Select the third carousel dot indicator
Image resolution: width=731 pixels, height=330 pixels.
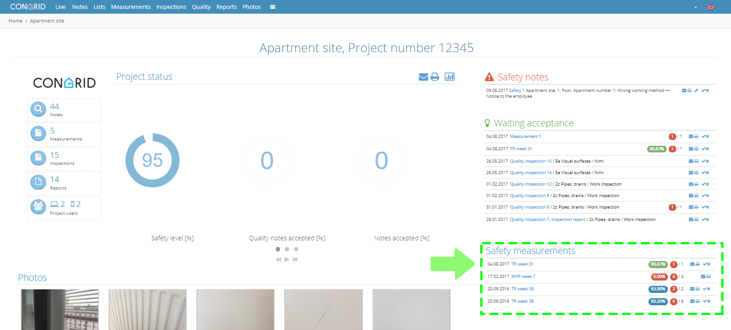296,249
